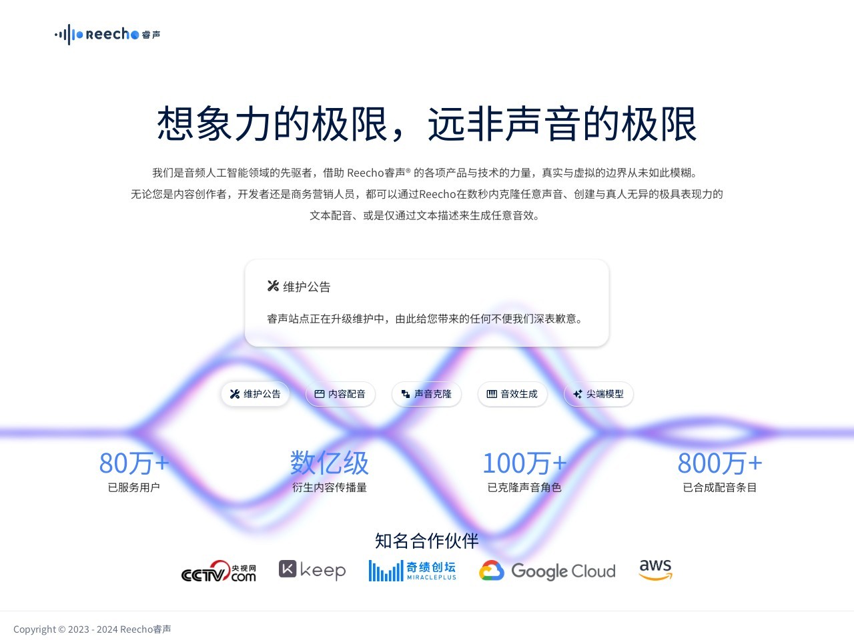Image resolution: width=854 pixels, height=640 pixels.
Task: Click the Google Cloud partner logo
Action: 547,571
